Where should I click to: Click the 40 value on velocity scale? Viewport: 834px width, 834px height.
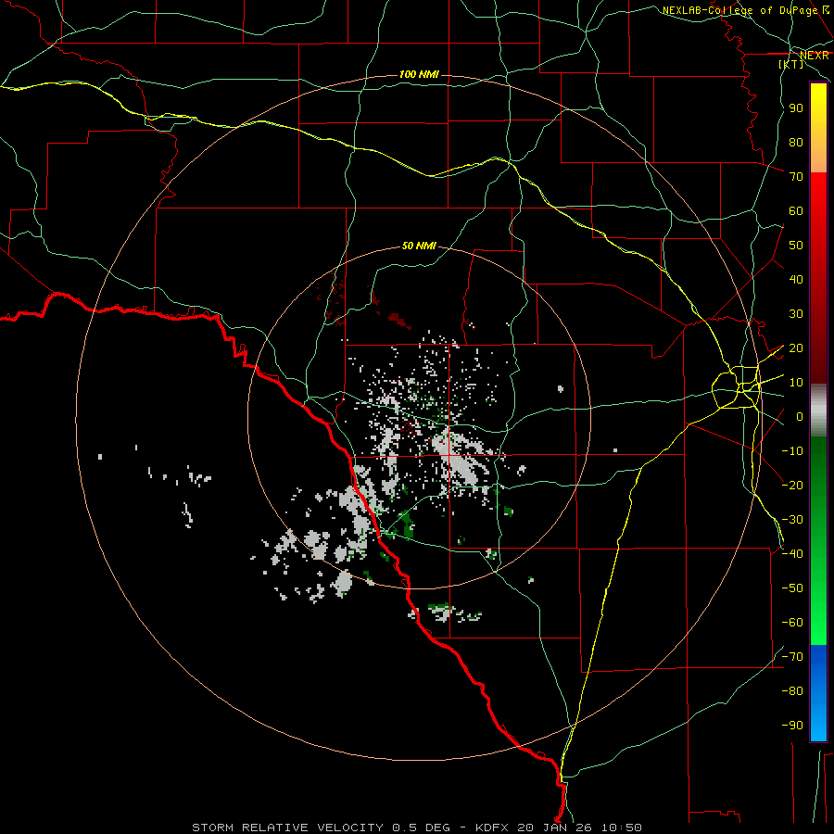[796, 280]
